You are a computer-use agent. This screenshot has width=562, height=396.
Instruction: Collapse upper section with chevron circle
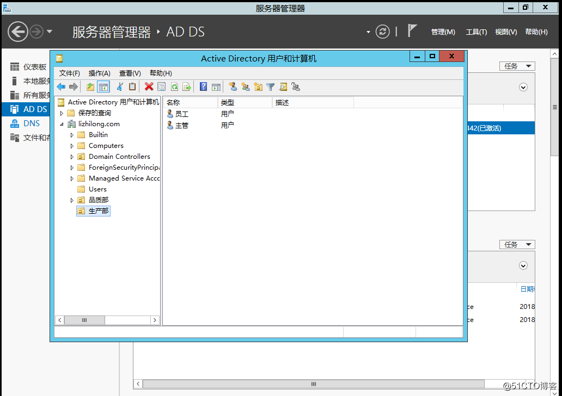pyautogui.click(x=523, y=87)
